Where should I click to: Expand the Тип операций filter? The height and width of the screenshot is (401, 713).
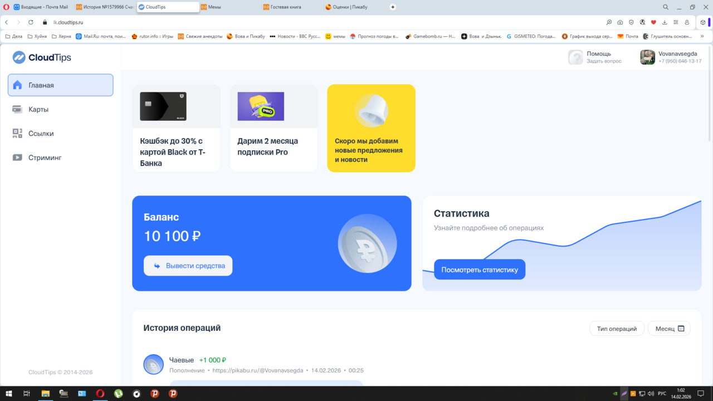[x=617, y=329]
